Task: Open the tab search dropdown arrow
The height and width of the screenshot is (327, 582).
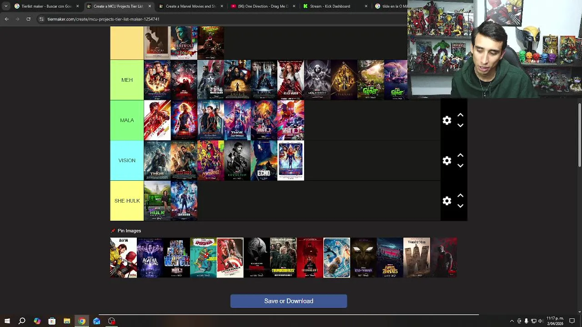Action: (5, 6)
